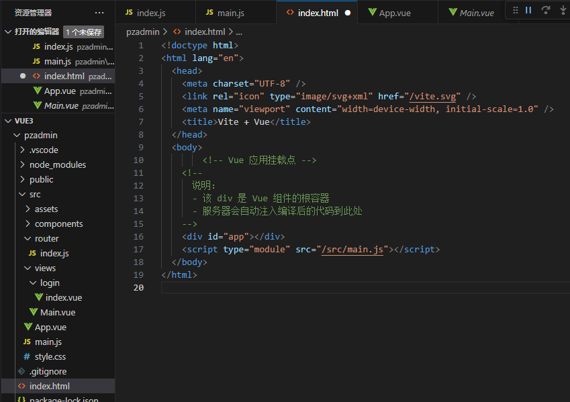Click the unsaved dot beside index.html in open editors
This screenshot has width=570, height=402.
pos(23,76)
